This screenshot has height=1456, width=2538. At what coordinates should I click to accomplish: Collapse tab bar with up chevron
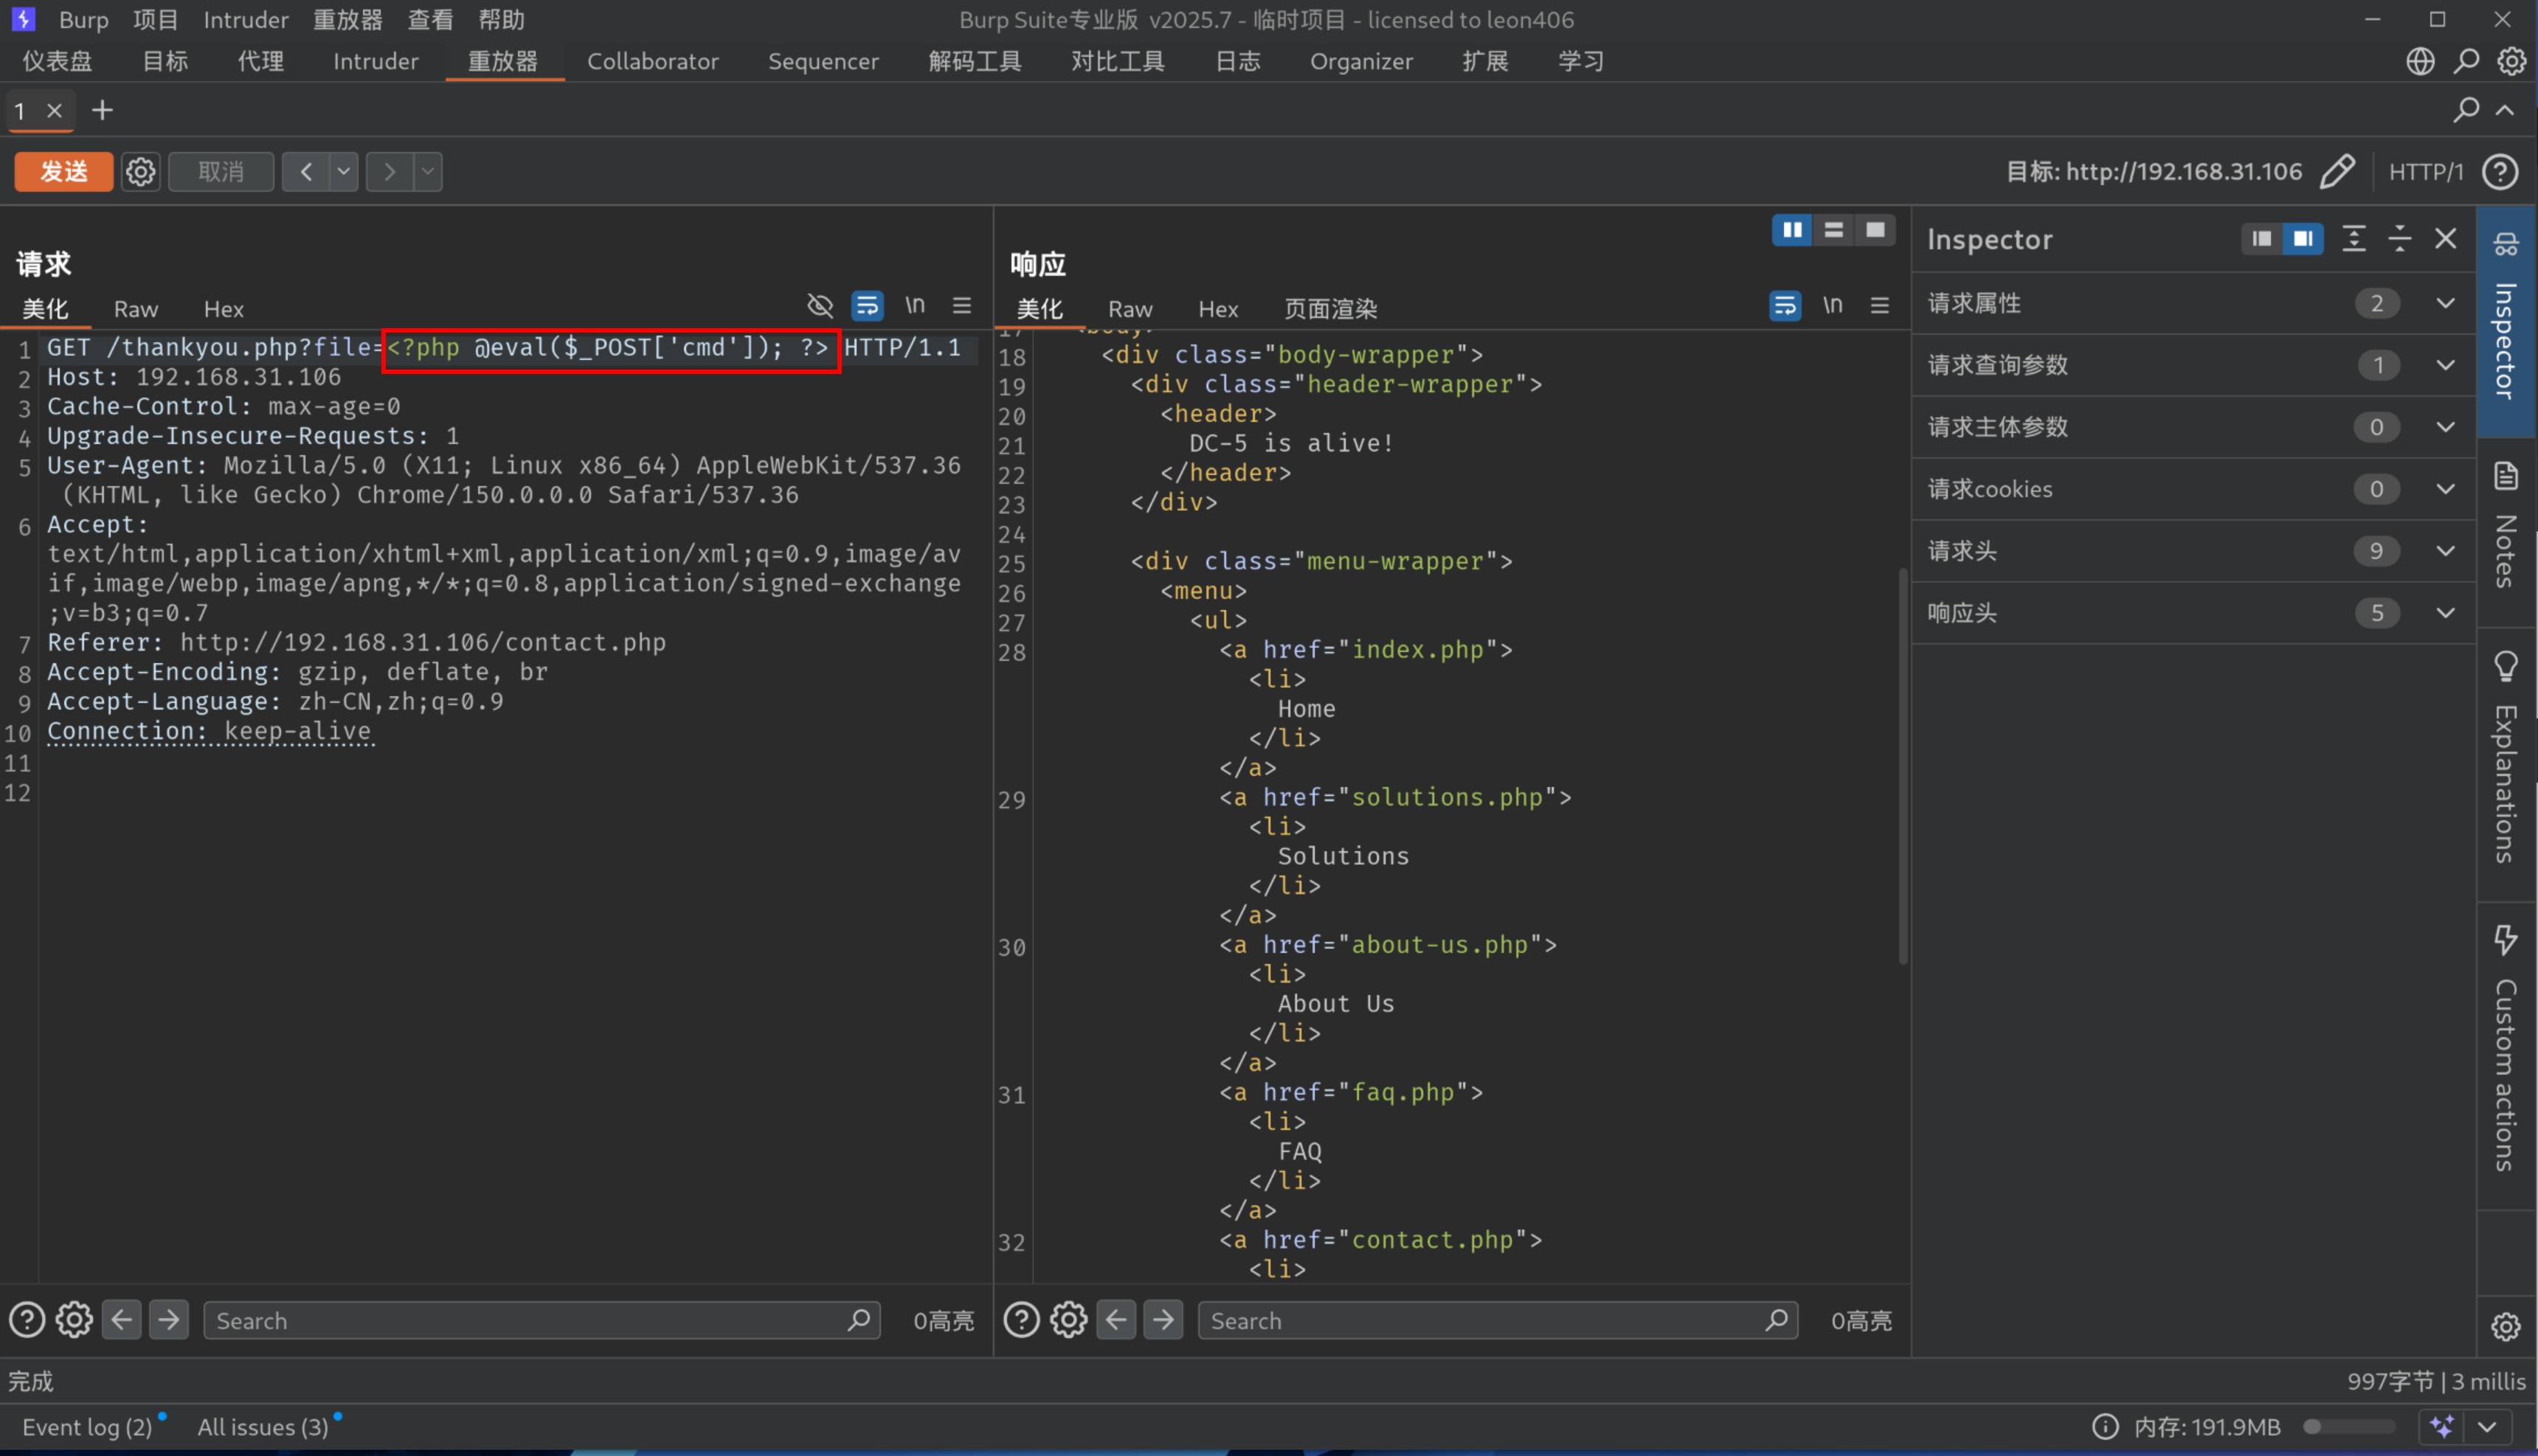coord(2504,110)
